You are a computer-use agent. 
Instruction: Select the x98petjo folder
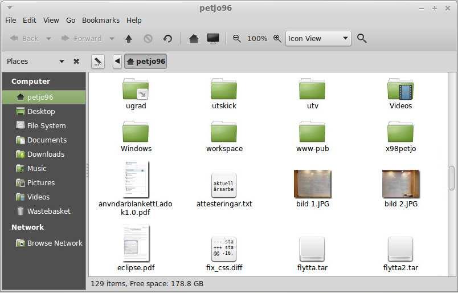point(401,137)
